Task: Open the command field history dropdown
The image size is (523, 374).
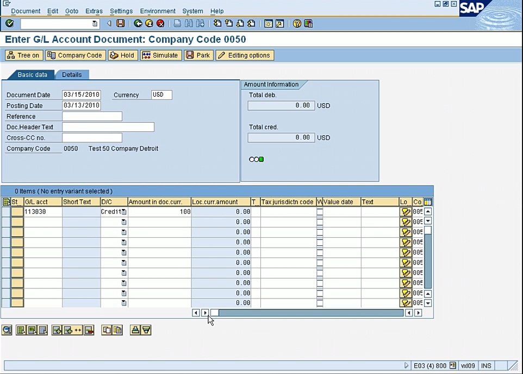Action: (95, 23)
